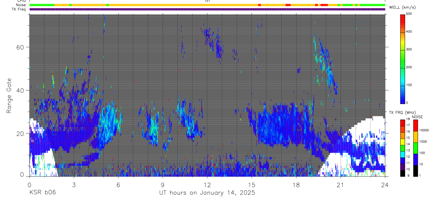The height and width of the screenshot is (200, 433).
Task: Click the red top of the width colorbar
Action: coord(402,18)
